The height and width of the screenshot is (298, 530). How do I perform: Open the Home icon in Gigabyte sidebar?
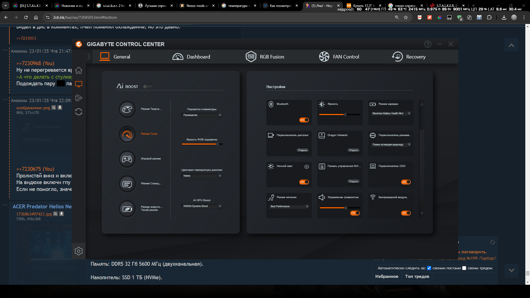click(x=79, y=70)
